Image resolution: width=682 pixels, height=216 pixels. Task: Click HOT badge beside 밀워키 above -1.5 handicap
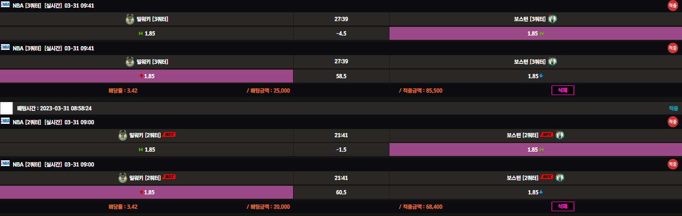pyautogui.click(x=169, y=135)
